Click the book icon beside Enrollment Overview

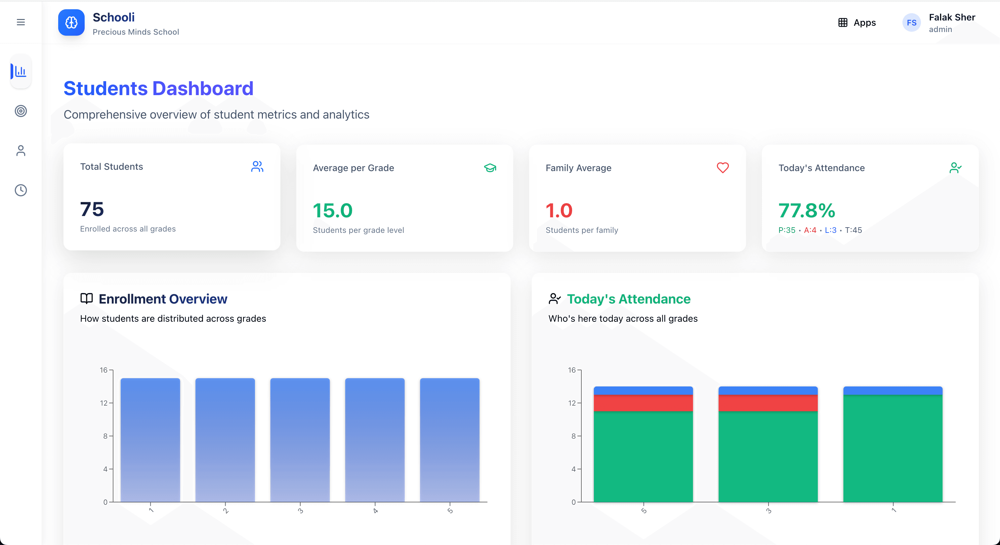coord(86,299)
